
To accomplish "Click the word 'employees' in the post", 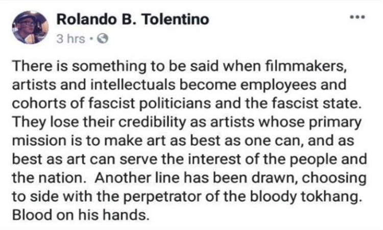I will pos(278,85).
